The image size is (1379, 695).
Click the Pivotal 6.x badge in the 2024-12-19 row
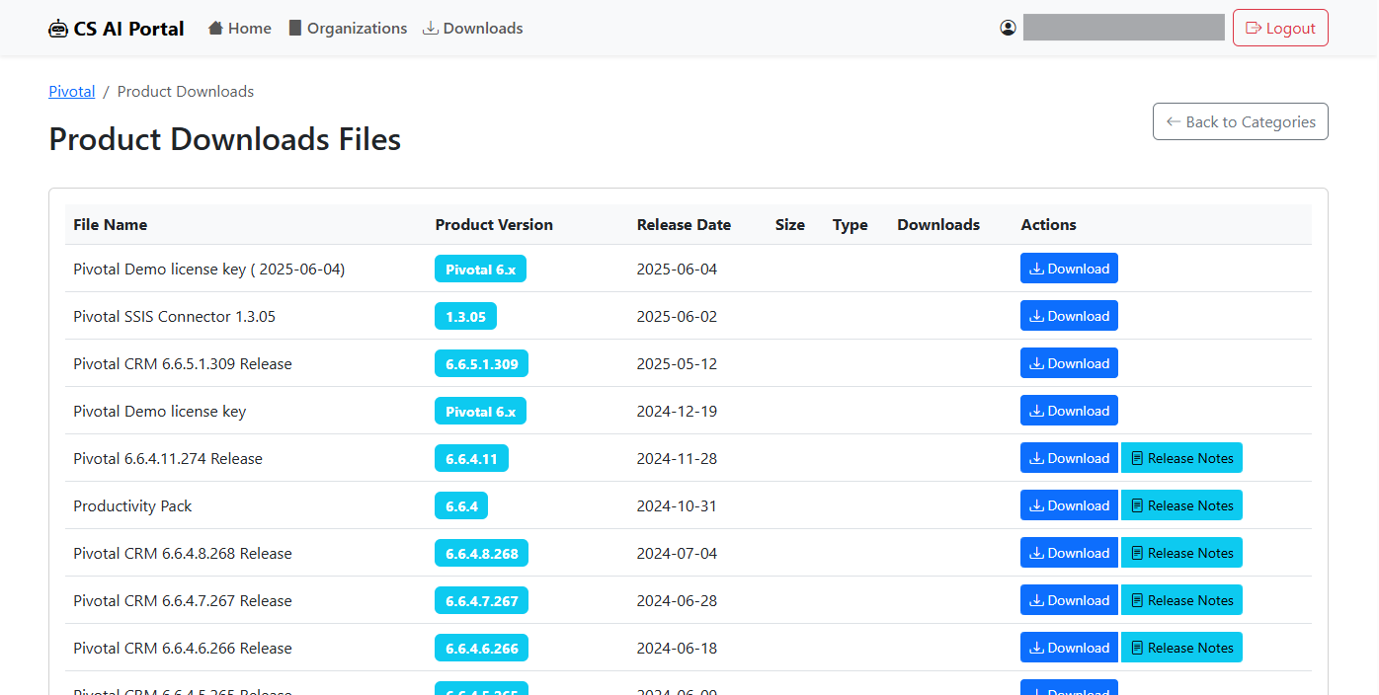(480, 411)
